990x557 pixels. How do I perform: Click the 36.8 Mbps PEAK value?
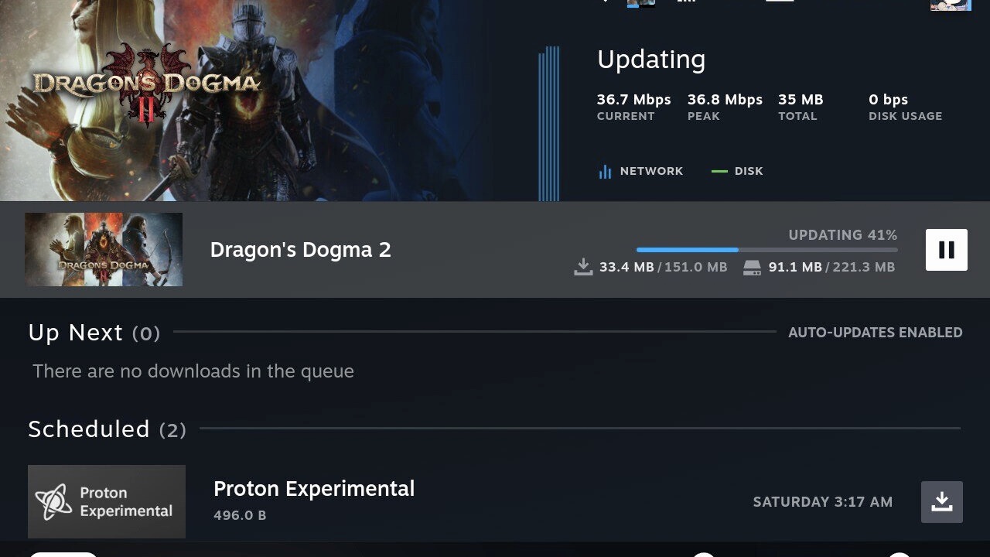click(725, 100)
